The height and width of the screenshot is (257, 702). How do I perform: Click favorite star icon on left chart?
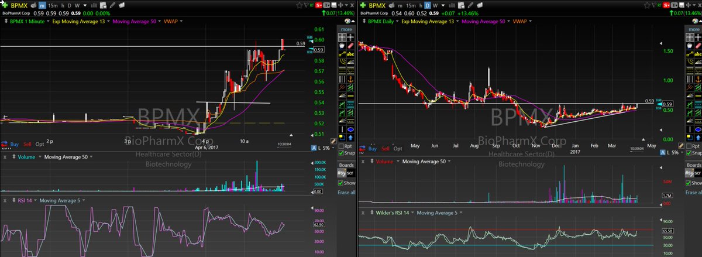tap(299, 5)
